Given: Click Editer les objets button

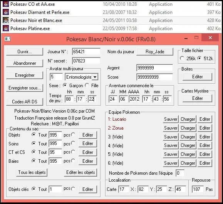Looking at the screenshot, I should 80,172.
